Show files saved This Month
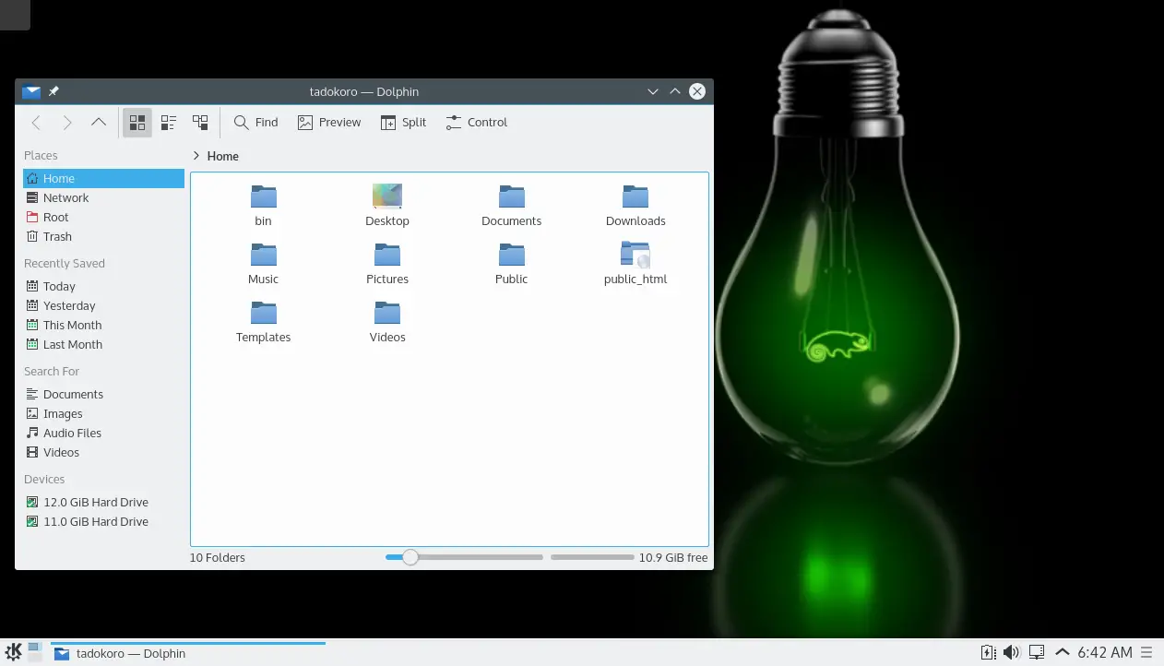 [x=103, y=325]
